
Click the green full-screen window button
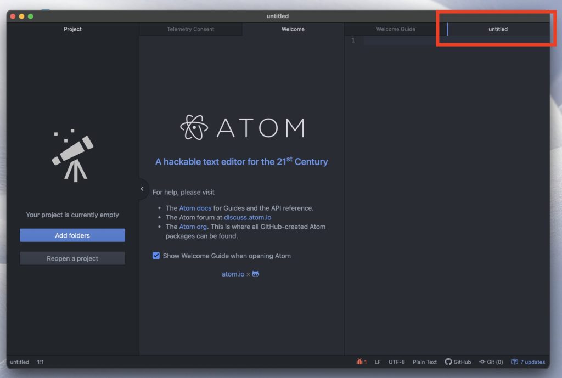pos(31,16)
